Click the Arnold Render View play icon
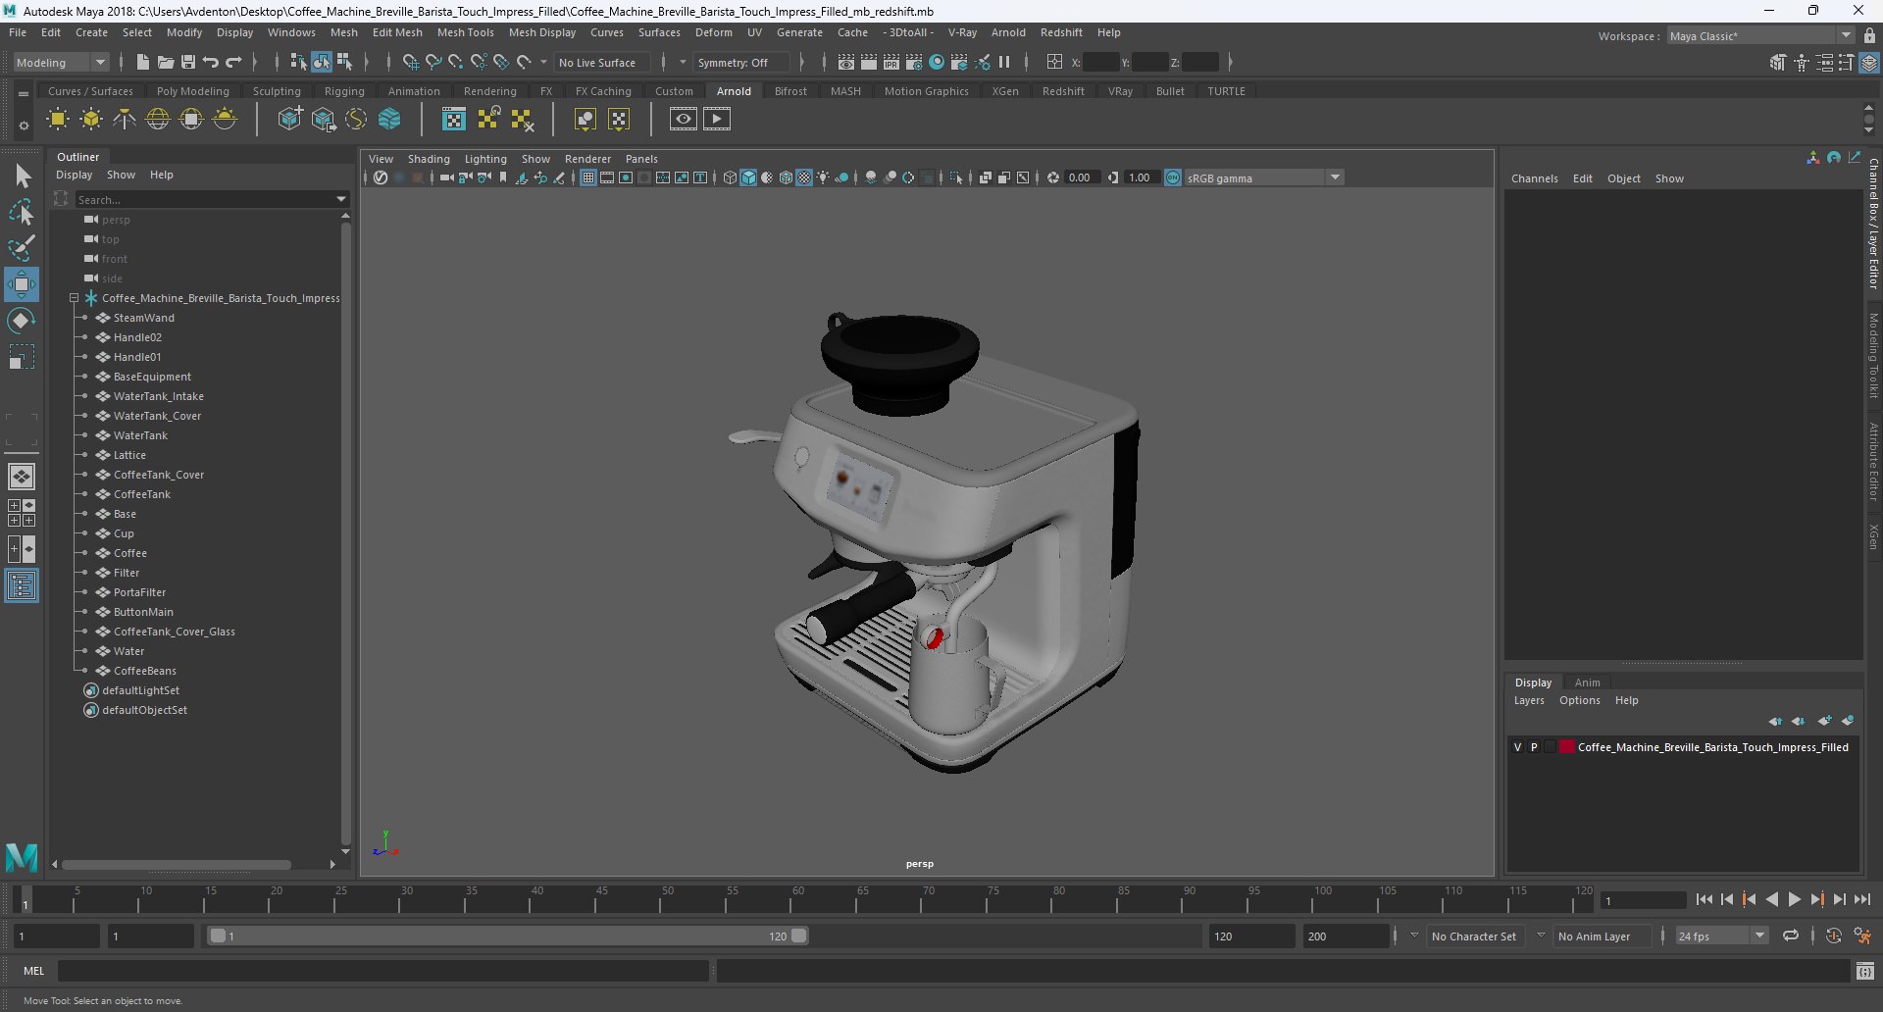The width and height of the screenshot is (1883, 1012). (x=717, y=120)
